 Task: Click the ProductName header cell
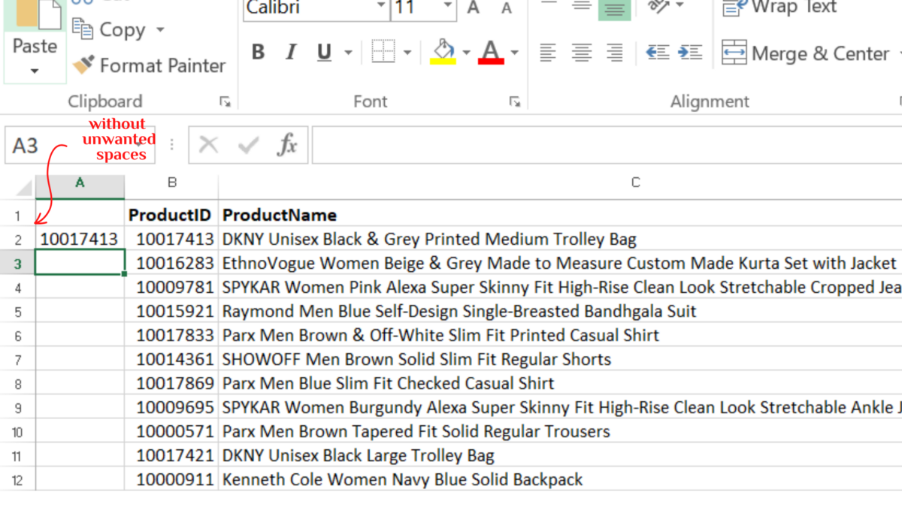coord(560,215)
